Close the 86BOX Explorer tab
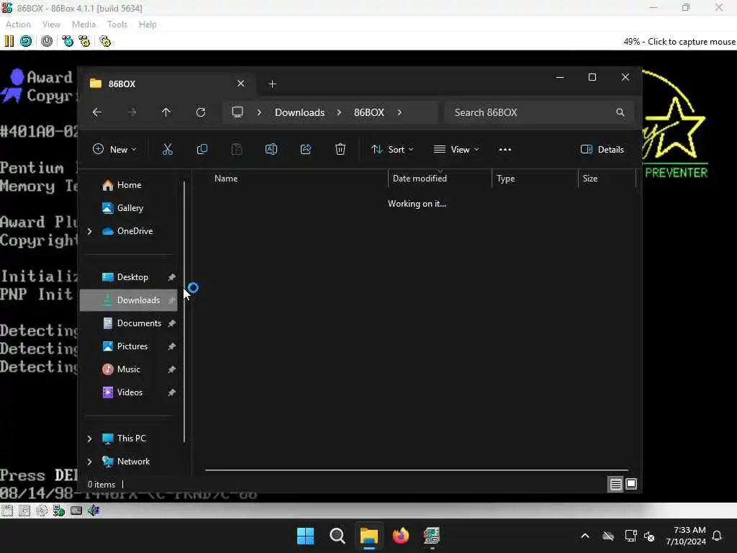 point(240,84)
